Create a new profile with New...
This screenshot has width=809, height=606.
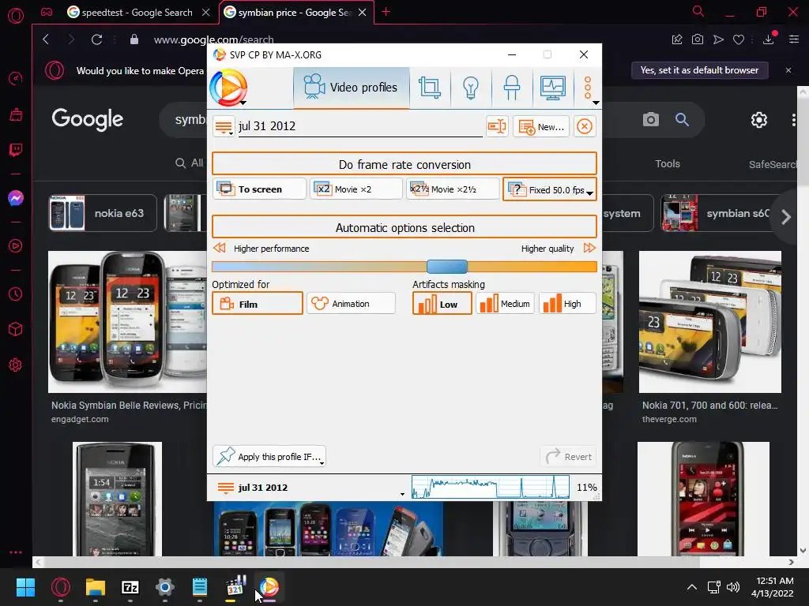(x=540, y=127)
